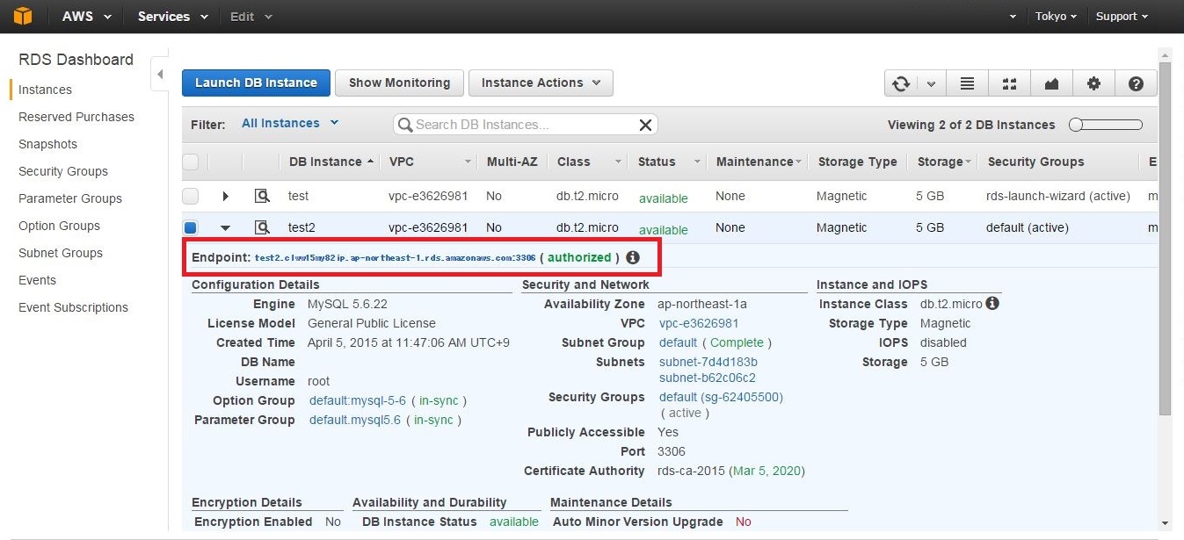Open the Instance Actions dropdown
The height and width of the screenshot is (540, 1184).
541,83
